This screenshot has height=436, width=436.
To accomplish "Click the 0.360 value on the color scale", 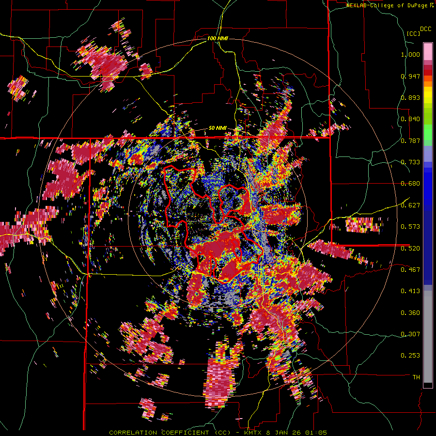I will (x=410, y=313).
